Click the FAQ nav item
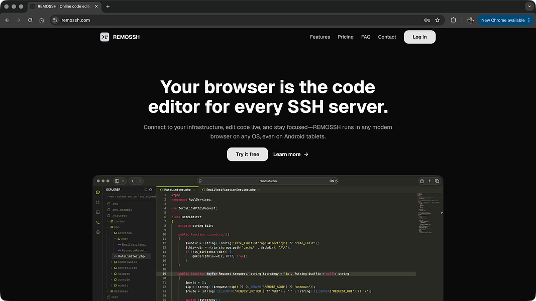 (x=366, y=37)
